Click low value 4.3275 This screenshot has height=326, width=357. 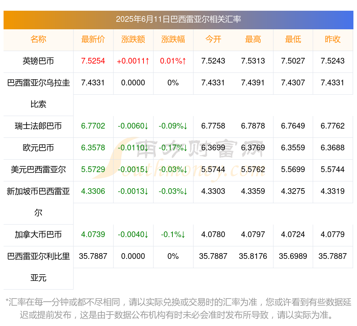pyautogui.click(x=293, y=191)
